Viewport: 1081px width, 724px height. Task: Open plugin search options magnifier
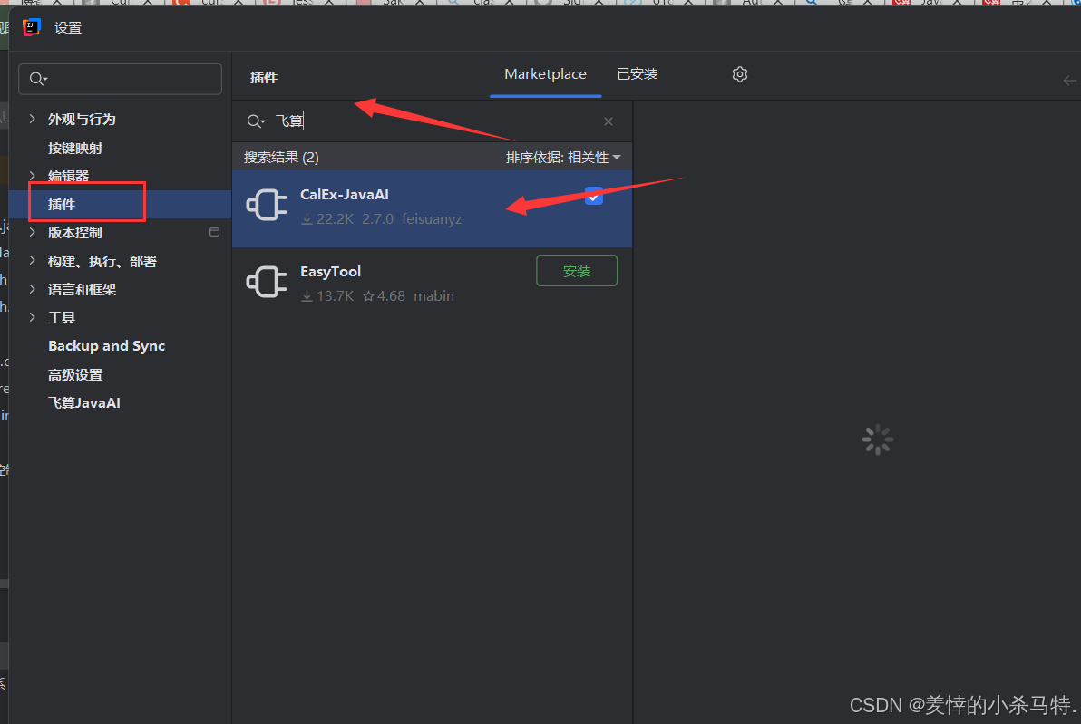click(256, 121)
